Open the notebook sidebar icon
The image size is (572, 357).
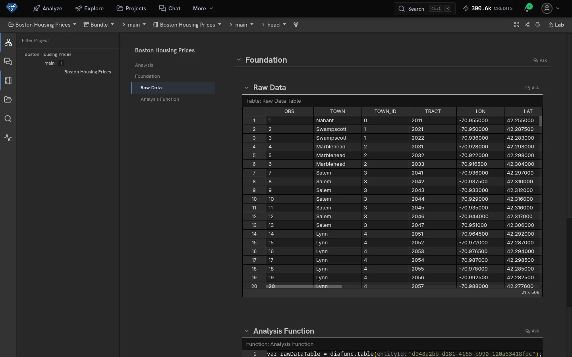click(8, 81)
